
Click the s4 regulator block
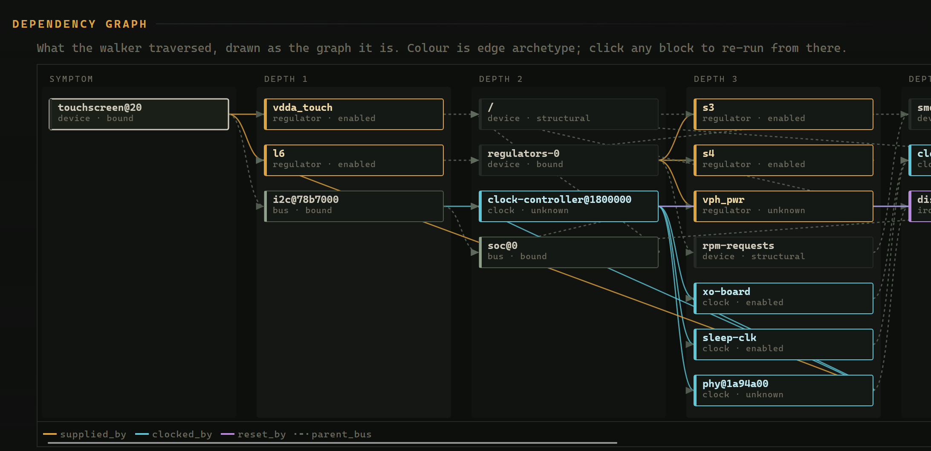784,160
